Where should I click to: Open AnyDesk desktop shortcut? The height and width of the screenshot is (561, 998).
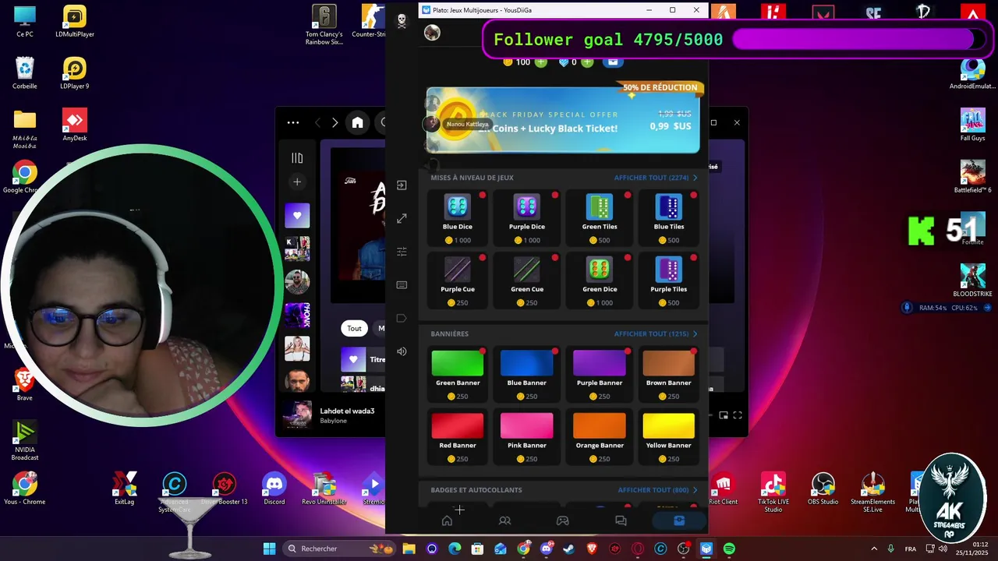pos(75,125)
